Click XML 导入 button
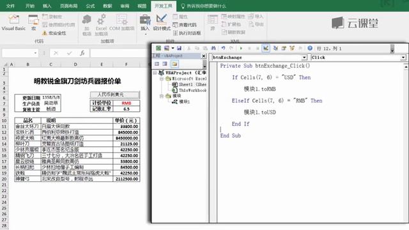This screenshot has width=409, height=230. click(256, 17)
